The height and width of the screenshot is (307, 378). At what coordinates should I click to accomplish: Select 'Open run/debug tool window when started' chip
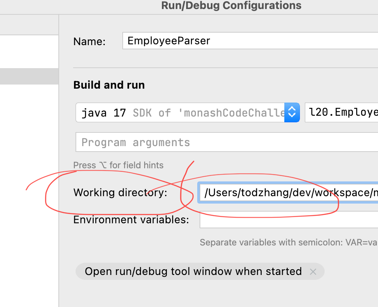point(193,272)
